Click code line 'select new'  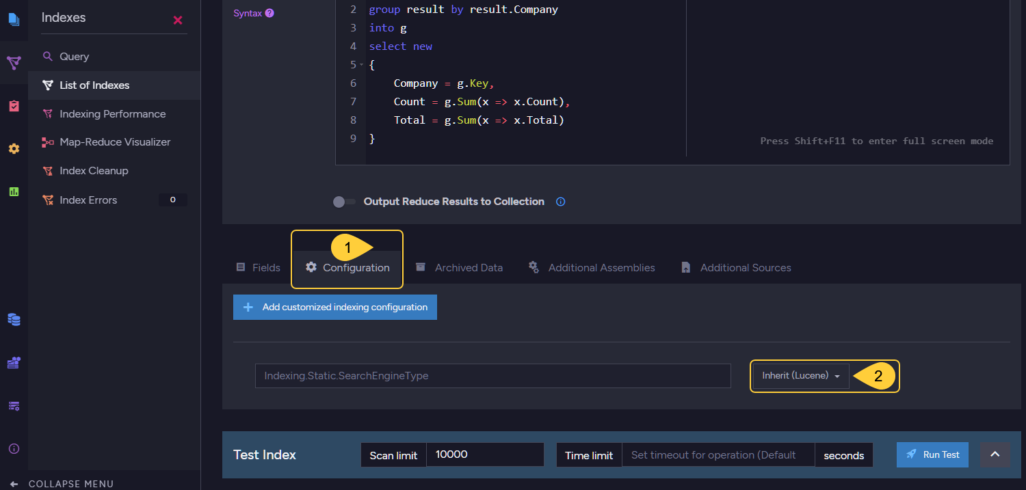point(401,46)
